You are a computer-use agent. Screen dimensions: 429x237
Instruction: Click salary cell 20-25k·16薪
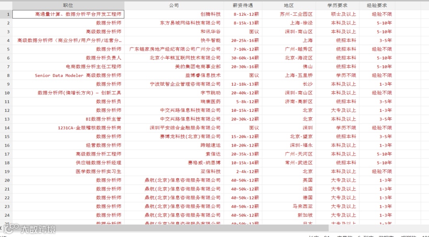coord(243,40)
